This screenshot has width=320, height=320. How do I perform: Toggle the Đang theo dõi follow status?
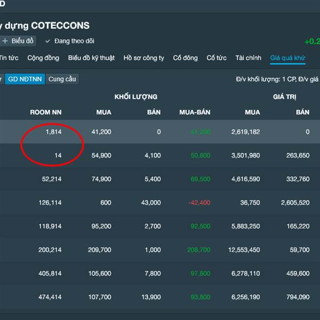[x=69, y=41]
